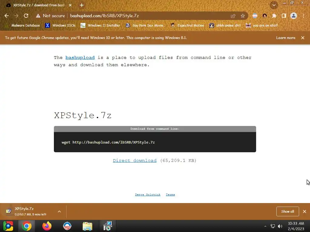The height and width of the screenshot is (232, 310).
Task: Open tab search dropdown arrow
Action: pos(274,5)
